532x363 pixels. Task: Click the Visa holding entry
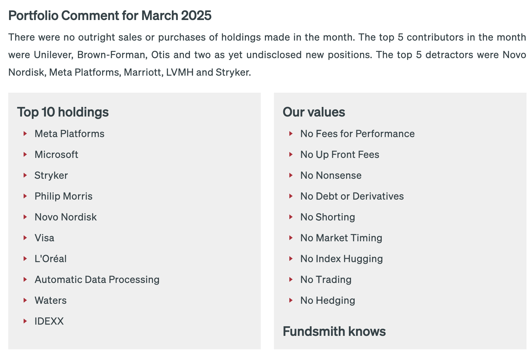44,238
